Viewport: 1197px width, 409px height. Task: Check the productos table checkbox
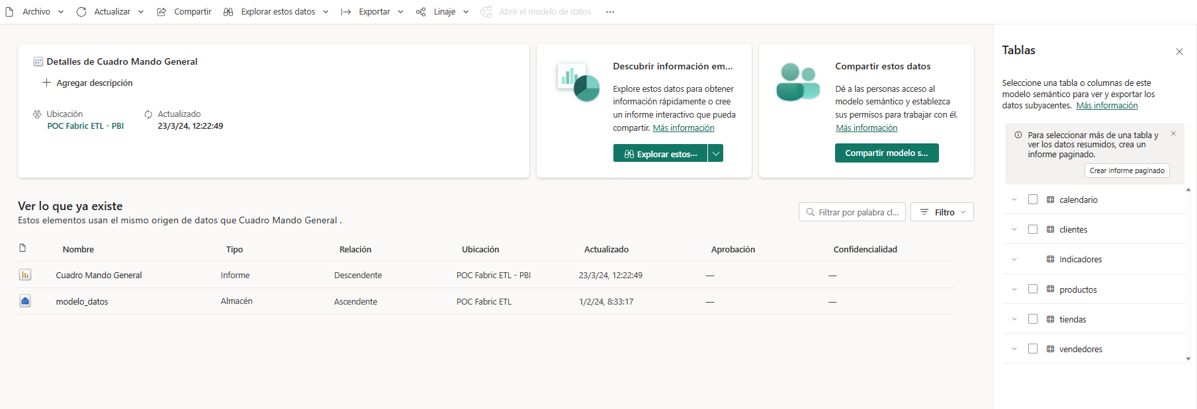click(x=1033, y=289)
